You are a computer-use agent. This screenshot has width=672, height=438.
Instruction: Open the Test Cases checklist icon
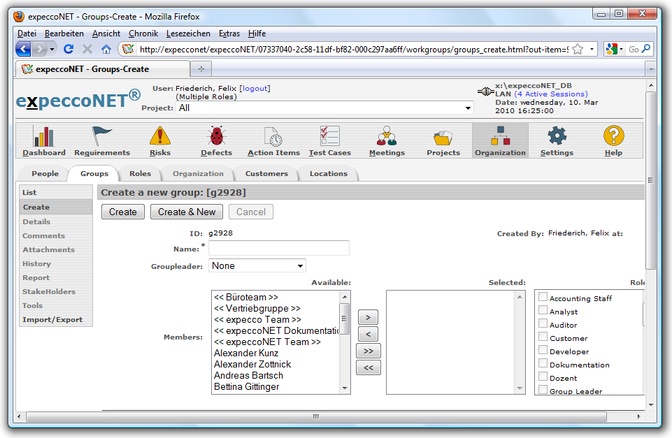tap(329, 136)
